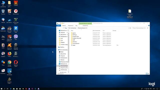
Task: Select the Windows folder
Action: (x=75, y=42)
